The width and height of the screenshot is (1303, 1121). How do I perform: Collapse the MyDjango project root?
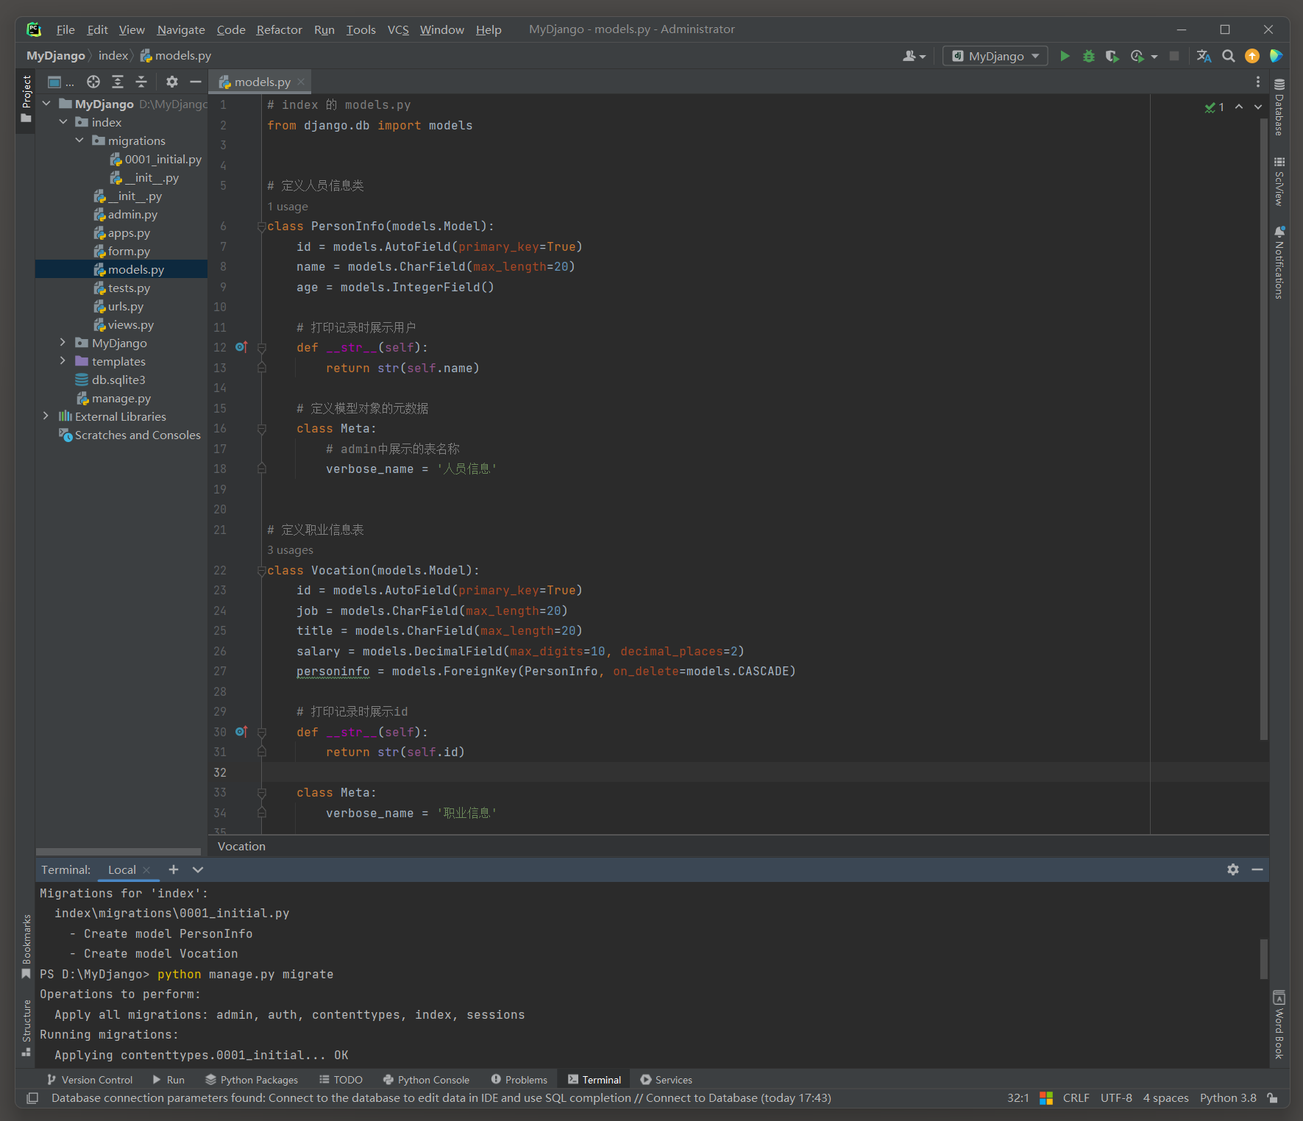[46, 104]
